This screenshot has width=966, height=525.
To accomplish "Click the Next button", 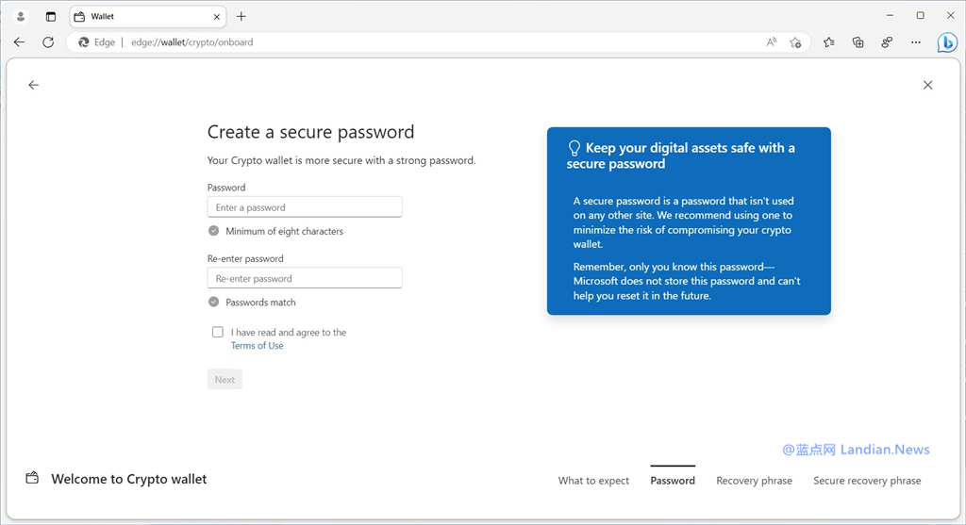I will pos(225,380).
